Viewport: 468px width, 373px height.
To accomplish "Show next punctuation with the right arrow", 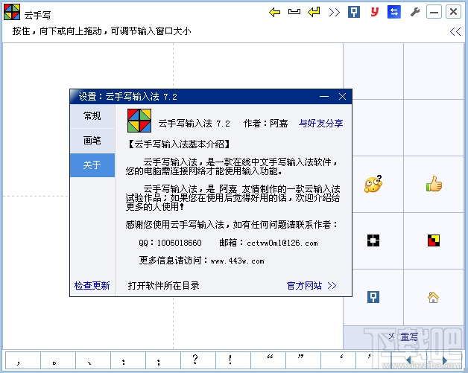I will [x=444, y=360].
